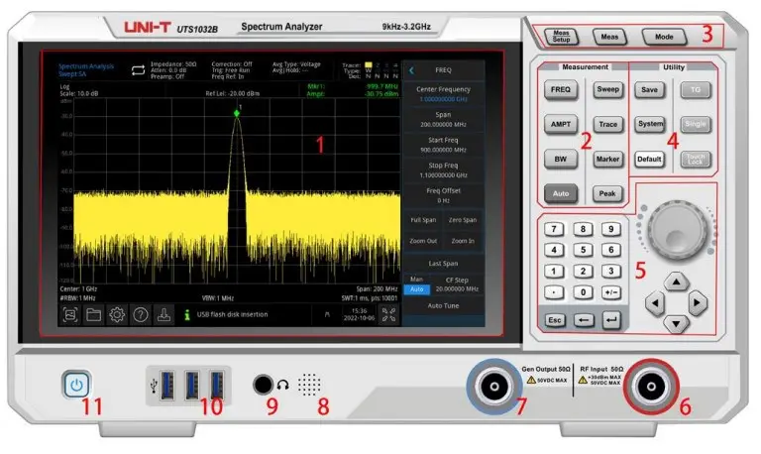Viewport: 761px width, 454px height.
Task: Open the settings gear icon on screen
Action: coord(117,315)
